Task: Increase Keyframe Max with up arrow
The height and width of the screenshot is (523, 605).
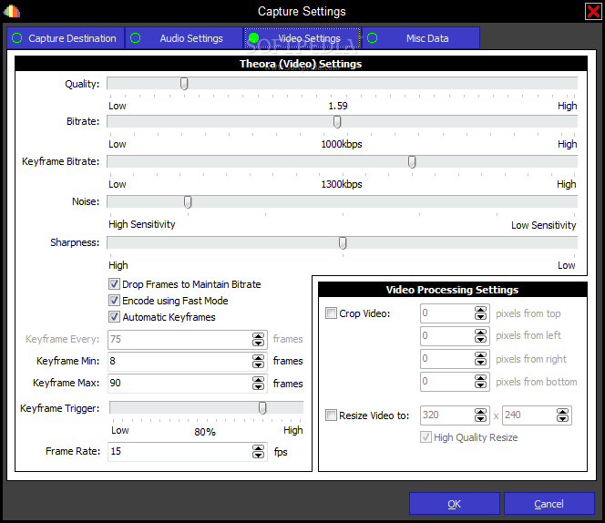Action: pos(258,379)
